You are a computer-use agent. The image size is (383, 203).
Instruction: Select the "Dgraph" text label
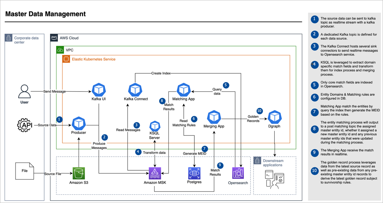pos(275,126)
